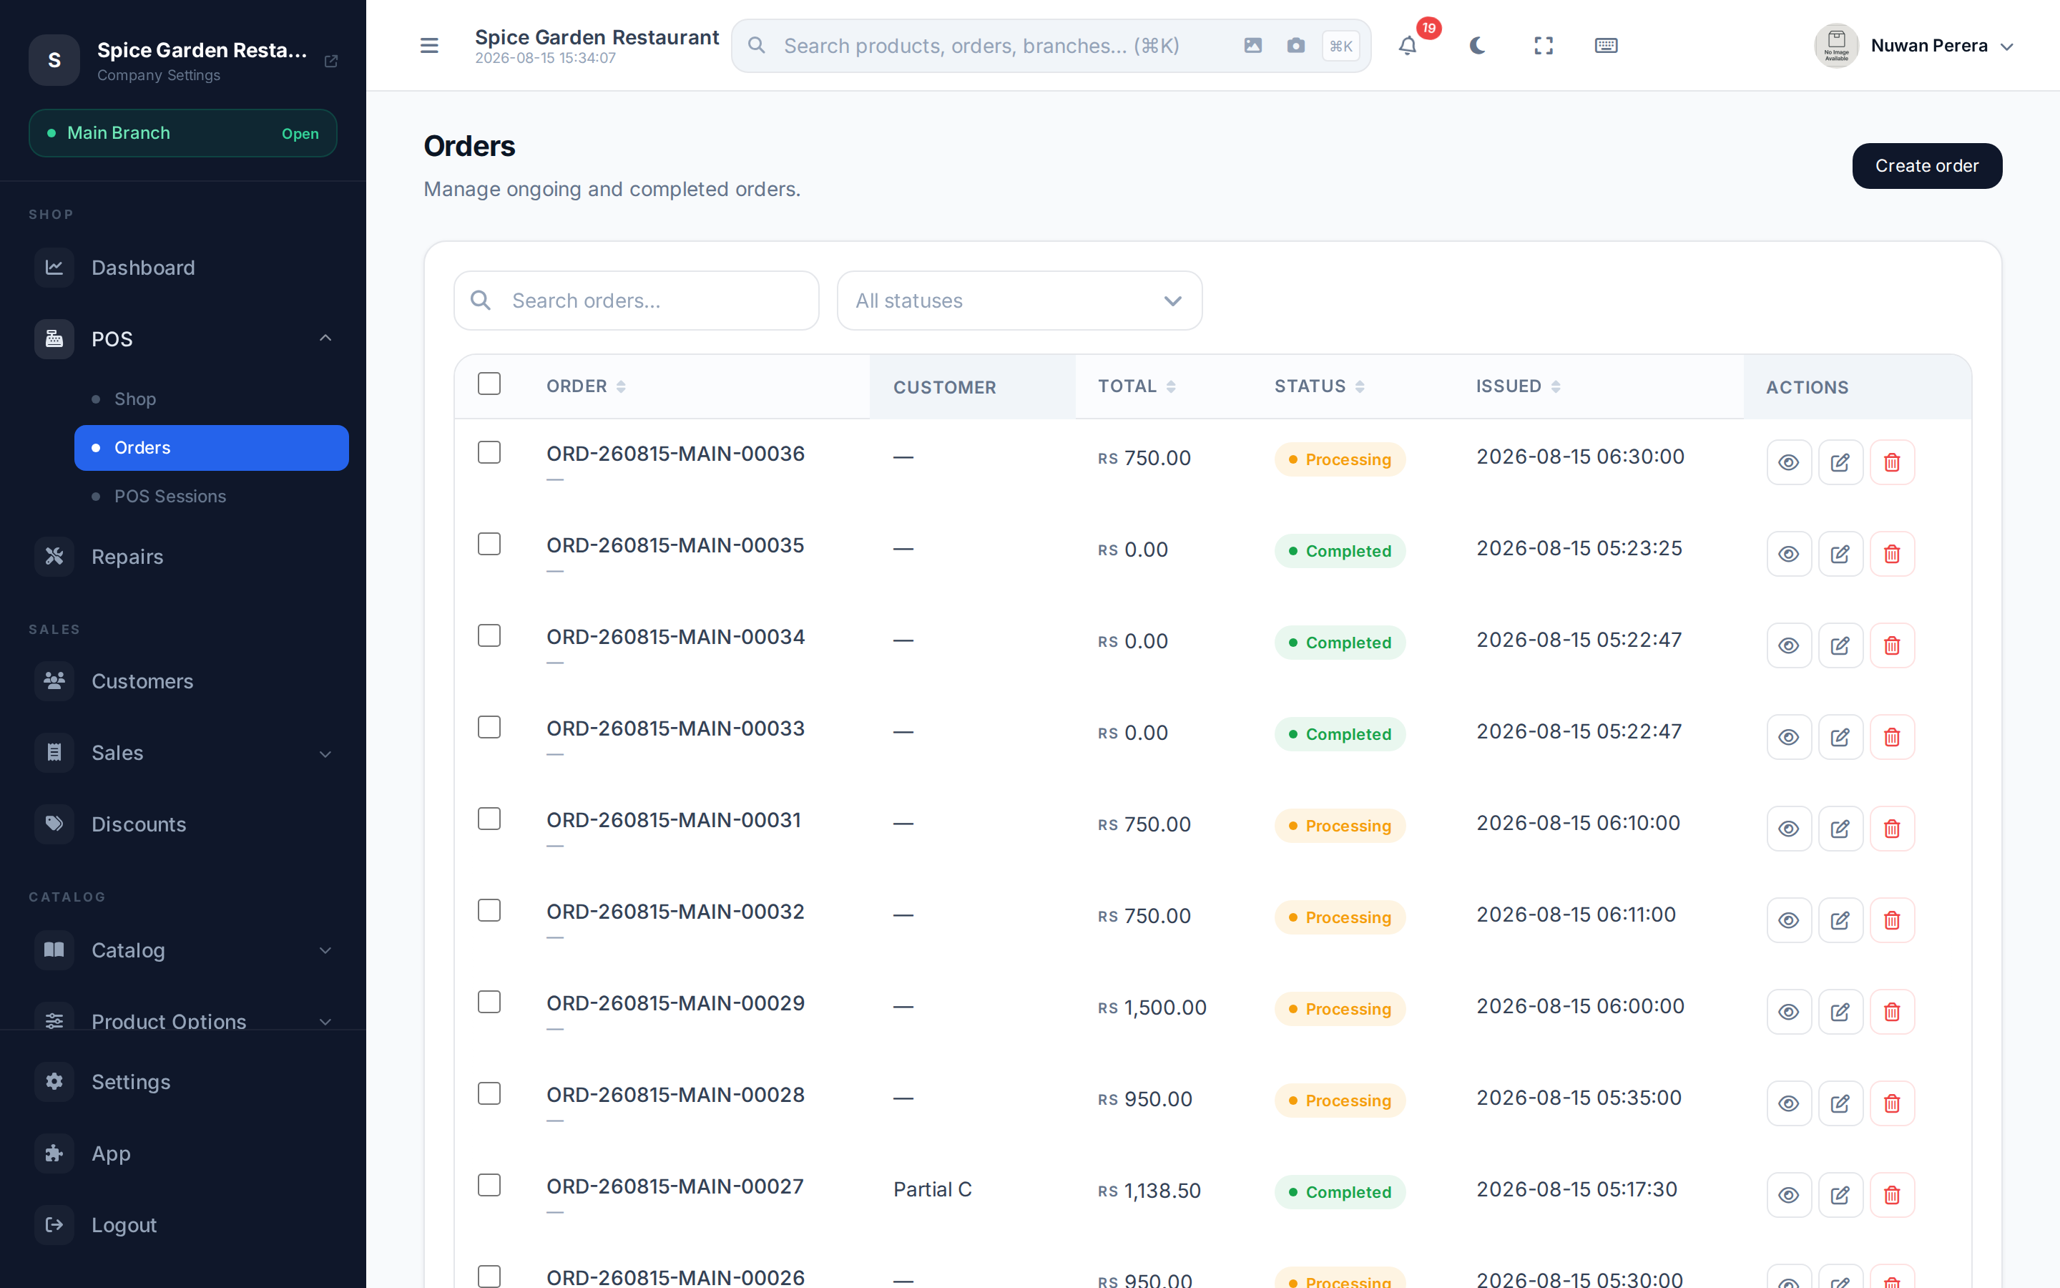The height and width of the screenshot is (1288, 2060).
Task: View order ORD-260815-MAIN-00036 with the eye icon
Action: (x=1788, y=462)
